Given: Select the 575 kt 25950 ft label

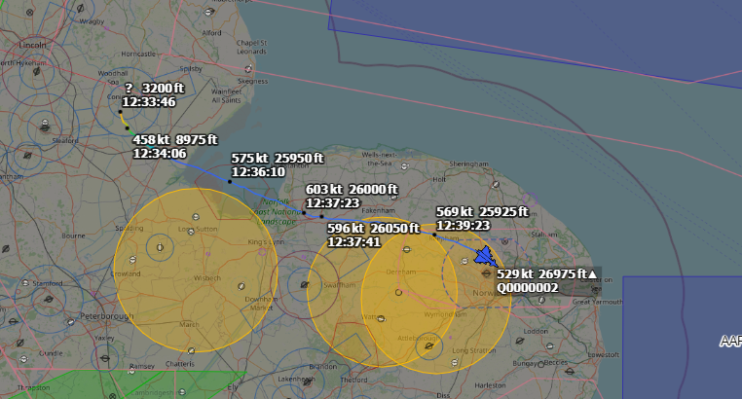Looking at the screenshot, I should click(278, 159).
